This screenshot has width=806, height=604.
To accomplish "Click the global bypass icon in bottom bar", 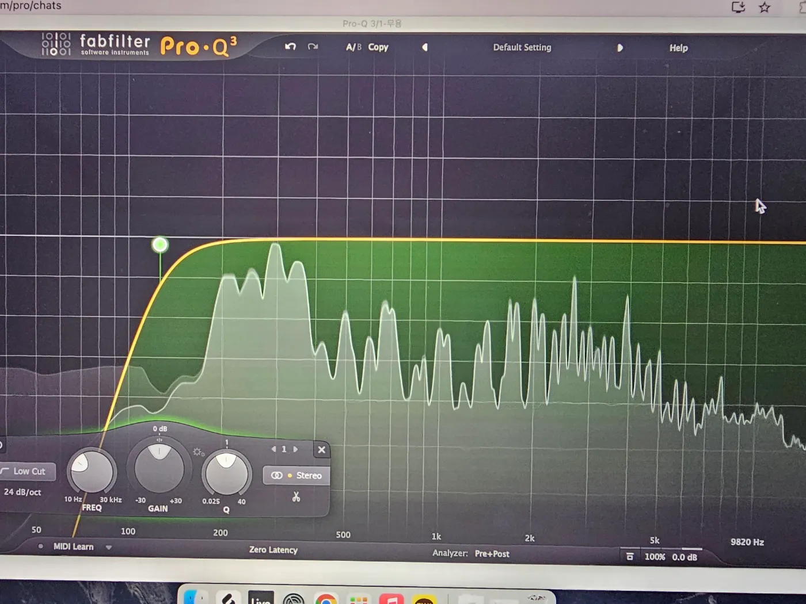I will [x=630, y=556].
